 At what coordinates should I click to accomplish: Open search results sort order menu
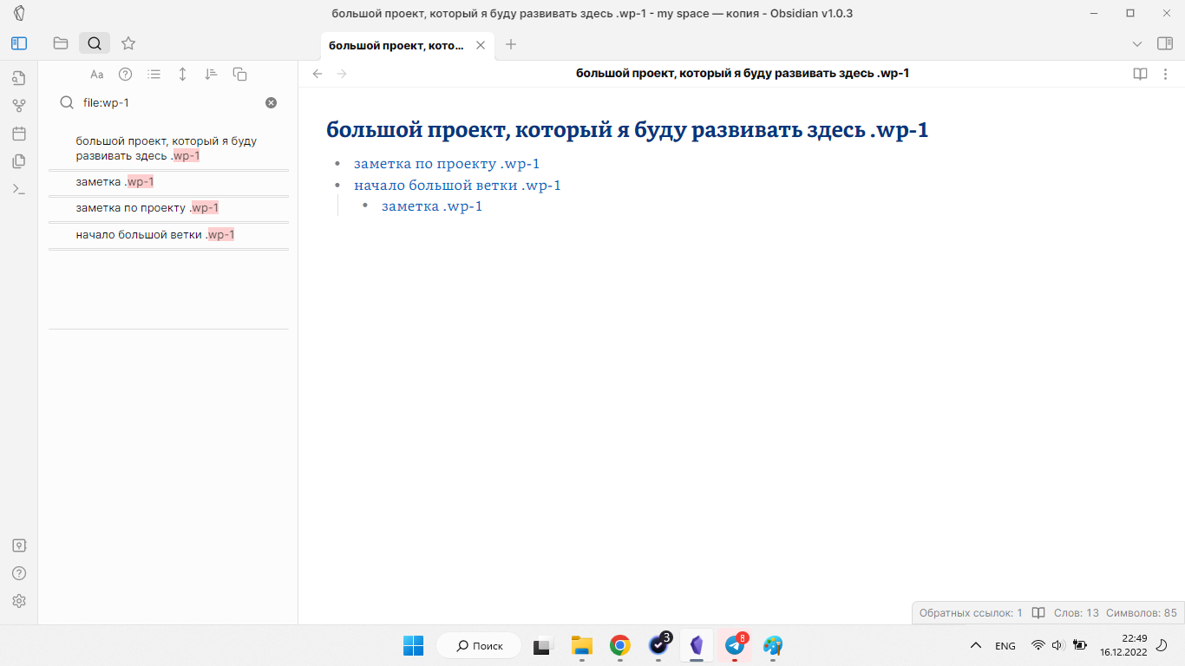point(211,75)
